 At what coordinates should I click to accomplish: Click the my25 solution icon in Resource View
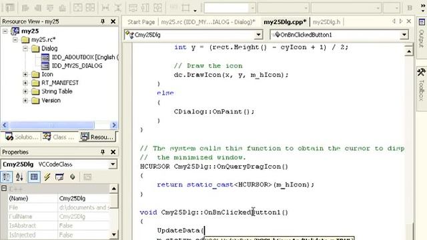pos(15,31)
